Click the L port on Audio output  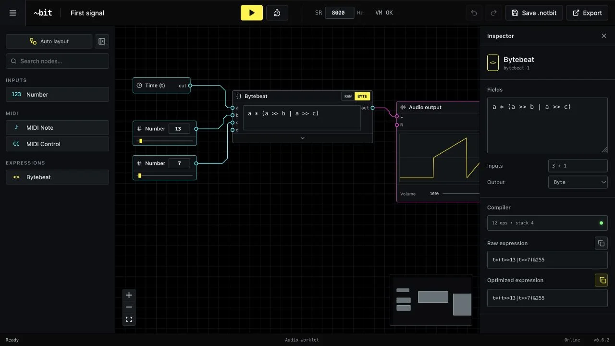[397, 116]
